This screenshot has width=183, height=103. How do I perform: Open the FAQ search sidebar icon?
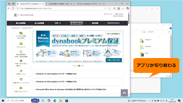point(21,33)
